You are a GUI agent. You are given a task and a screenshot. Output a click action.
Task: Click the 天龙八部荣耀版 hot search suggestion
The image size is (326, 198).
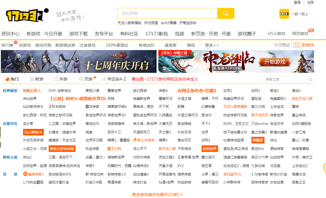tap(129, 23)
